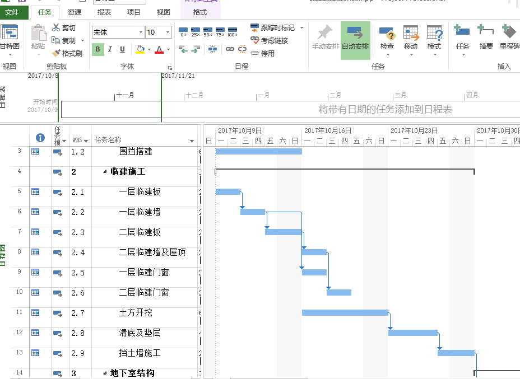Outdent the selected task
This screenshot has width=520, height=379.
[x=183, y=49]
